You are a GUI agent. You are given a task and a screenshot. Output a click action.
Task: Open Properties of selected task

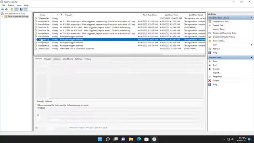coord(217,77)
